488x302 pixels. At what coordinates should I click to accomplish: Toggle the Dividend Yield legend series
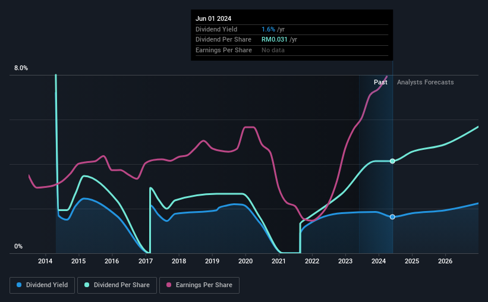point(42,285)
